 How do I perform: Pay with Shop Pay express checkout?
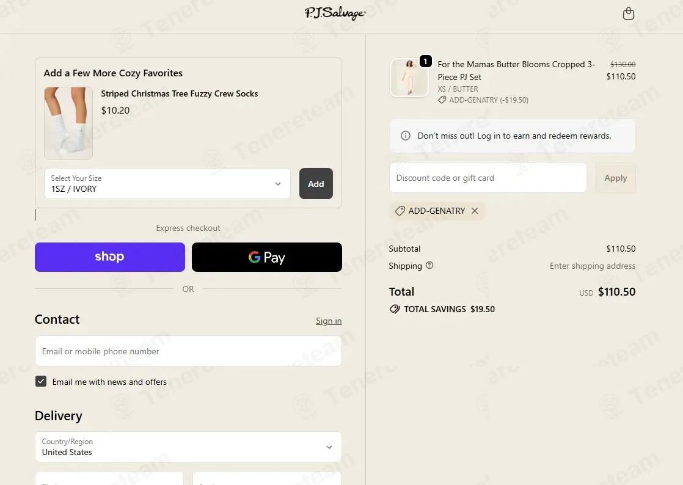110,257
